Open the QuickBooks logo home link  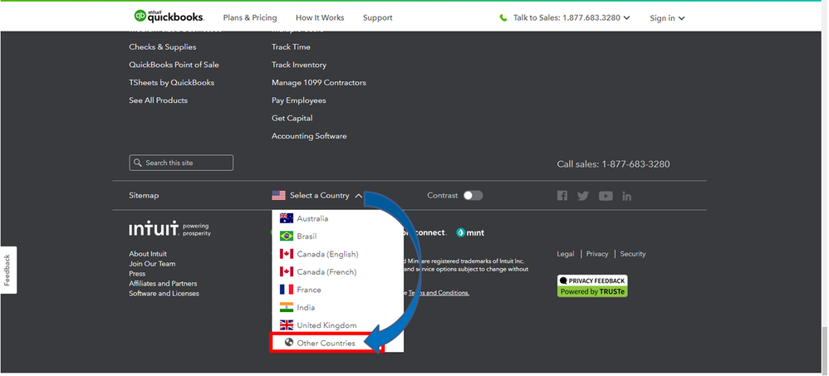(169, 17)
